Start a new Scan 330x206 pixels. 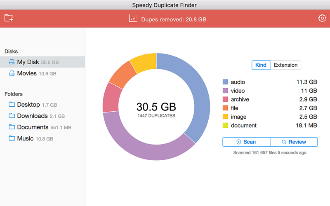[x=246, y=142]
